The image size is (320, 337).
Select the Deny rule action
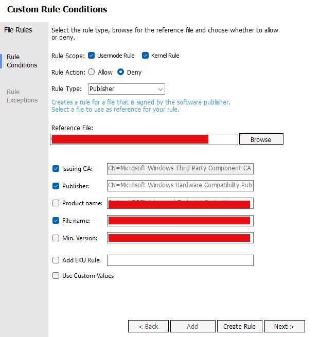[121, 72]
